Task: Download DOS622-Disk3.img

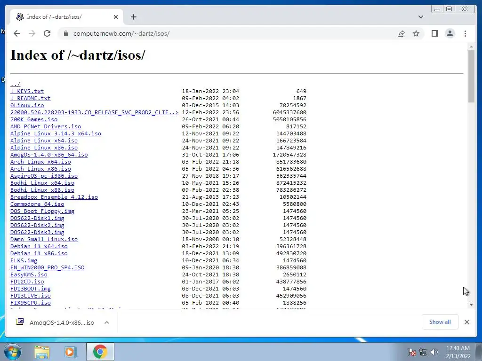Action: click(x=37, y=232)
